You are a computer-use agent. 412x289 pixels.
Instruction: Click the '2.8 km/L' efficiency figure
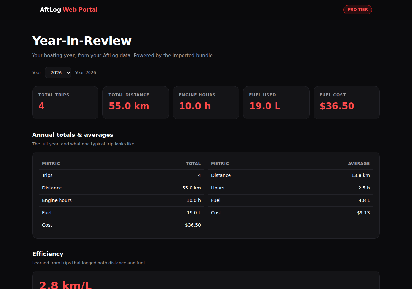[65, 285]
